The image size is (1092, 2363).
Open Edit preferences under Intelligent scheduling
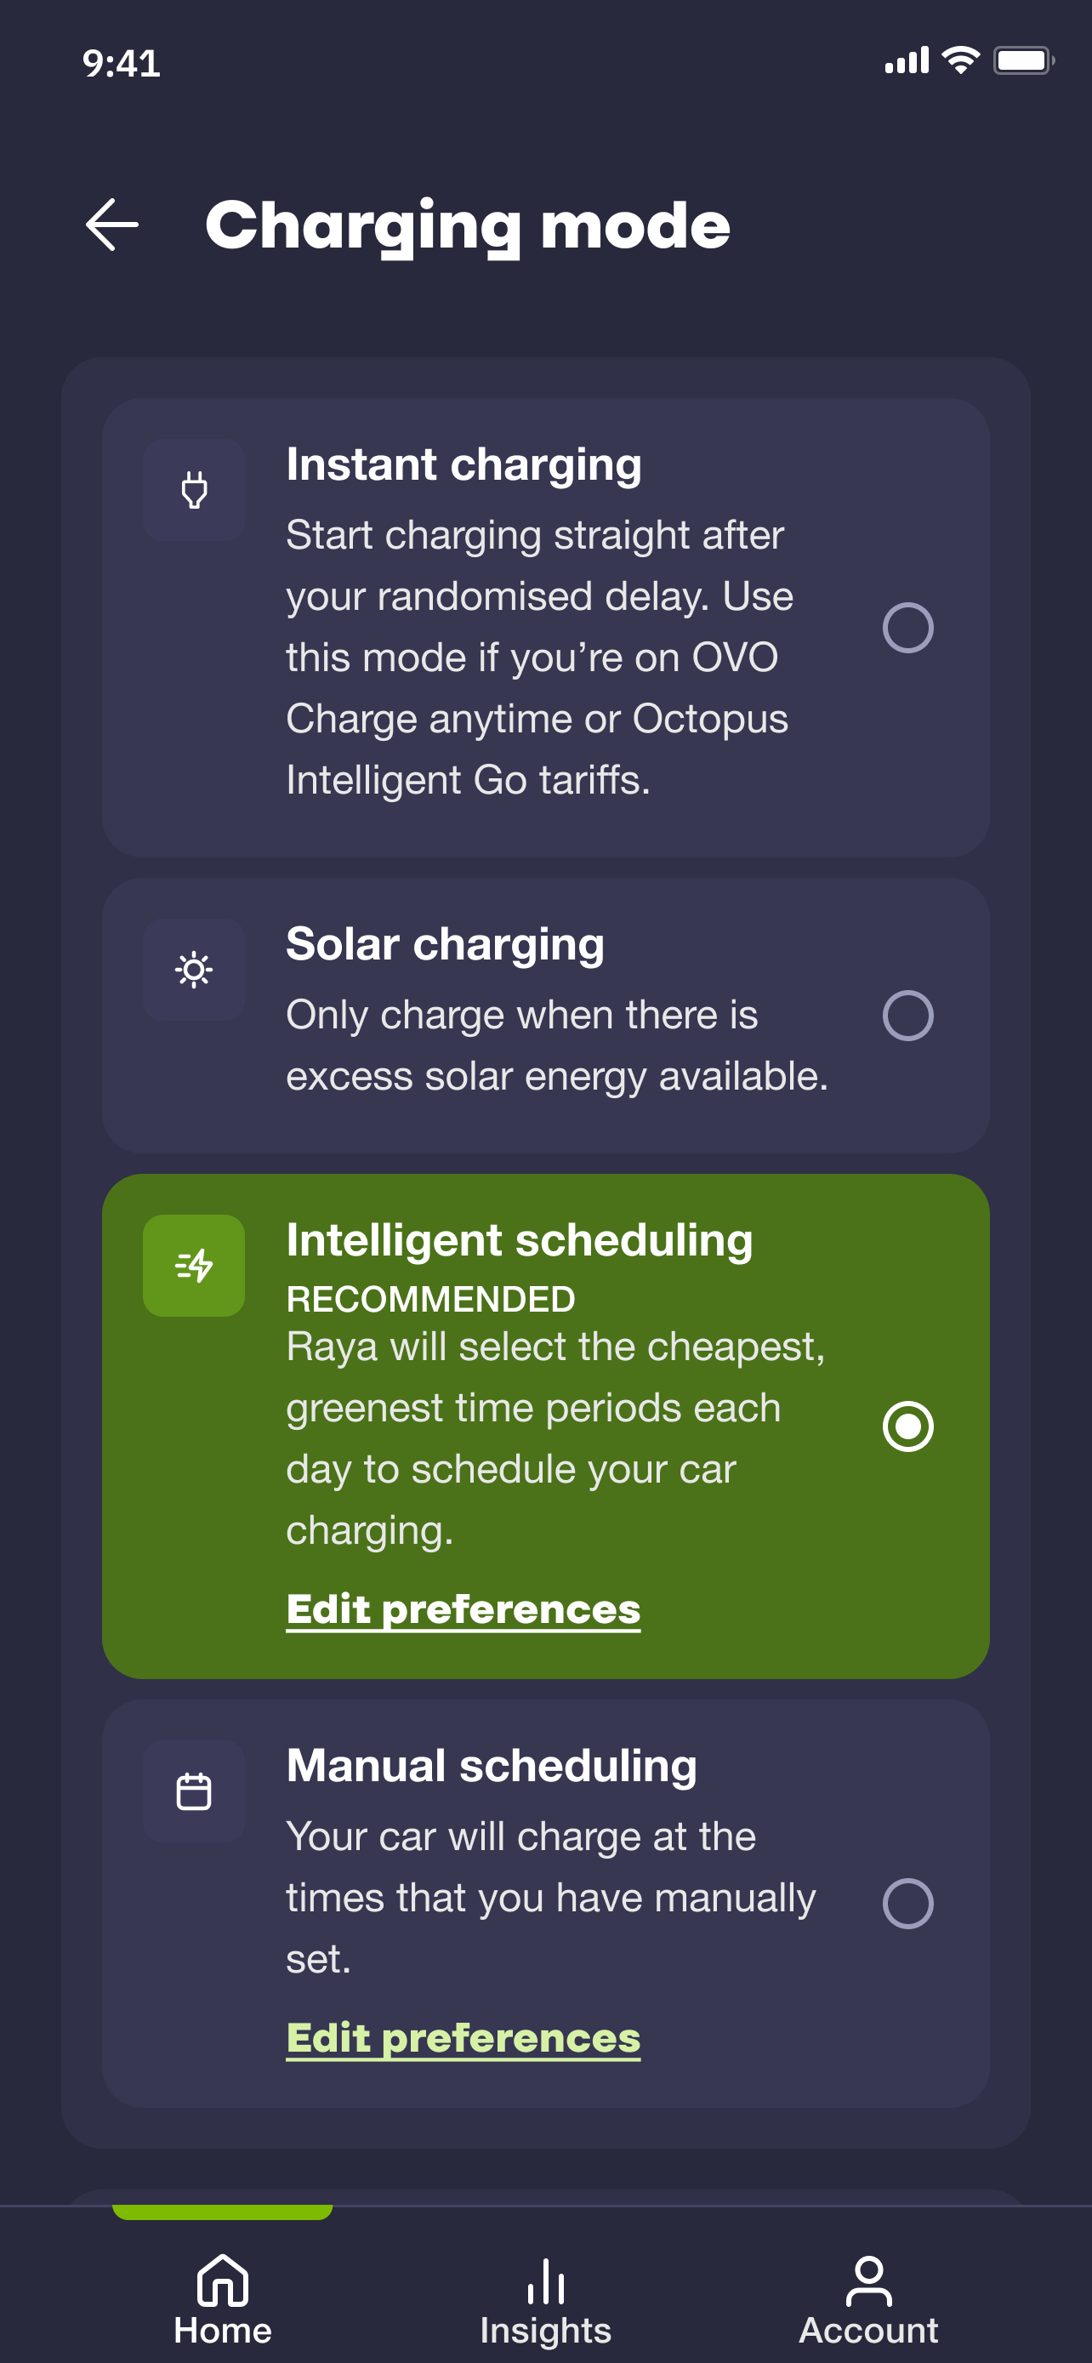(x=463, y=1610)
